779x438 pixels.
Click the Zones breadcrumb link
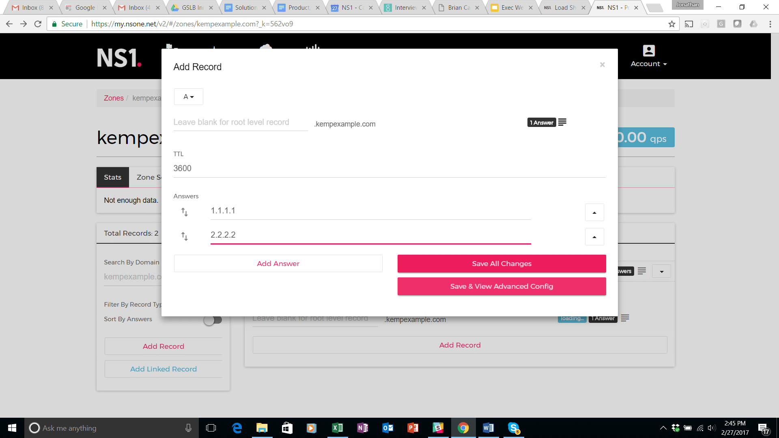(x=114, y=98)
